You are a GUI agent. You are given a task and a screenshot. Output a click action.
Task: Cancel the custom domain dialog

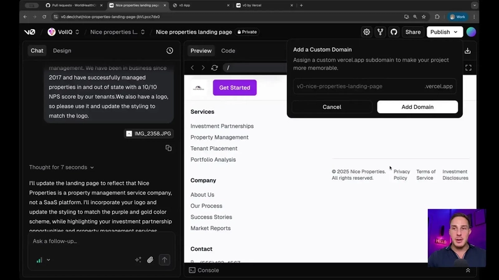pos(332,107)
